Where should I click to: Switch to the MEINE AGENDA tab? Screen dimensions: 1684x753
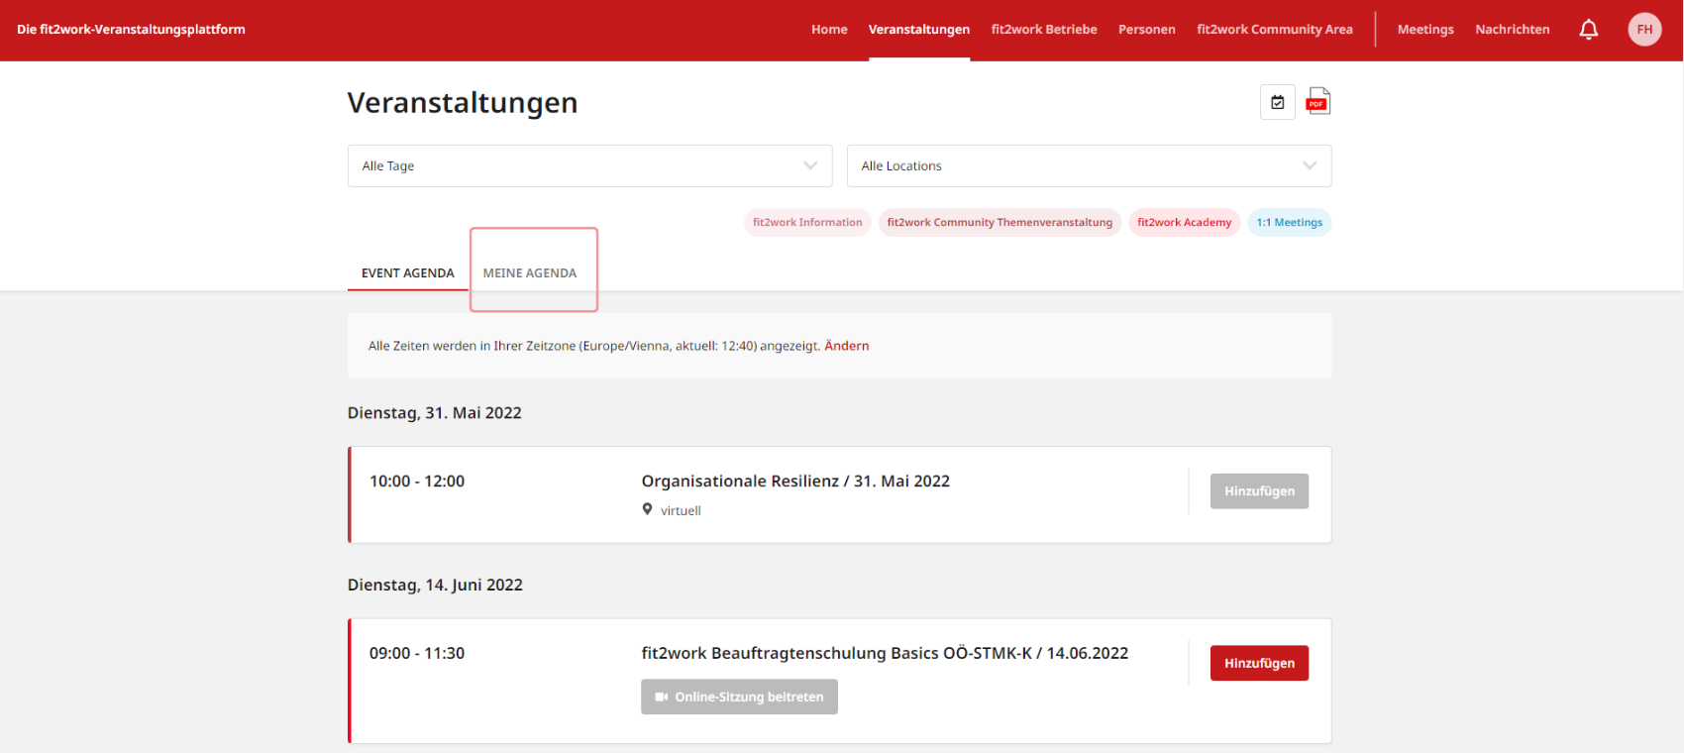[530, 272]
